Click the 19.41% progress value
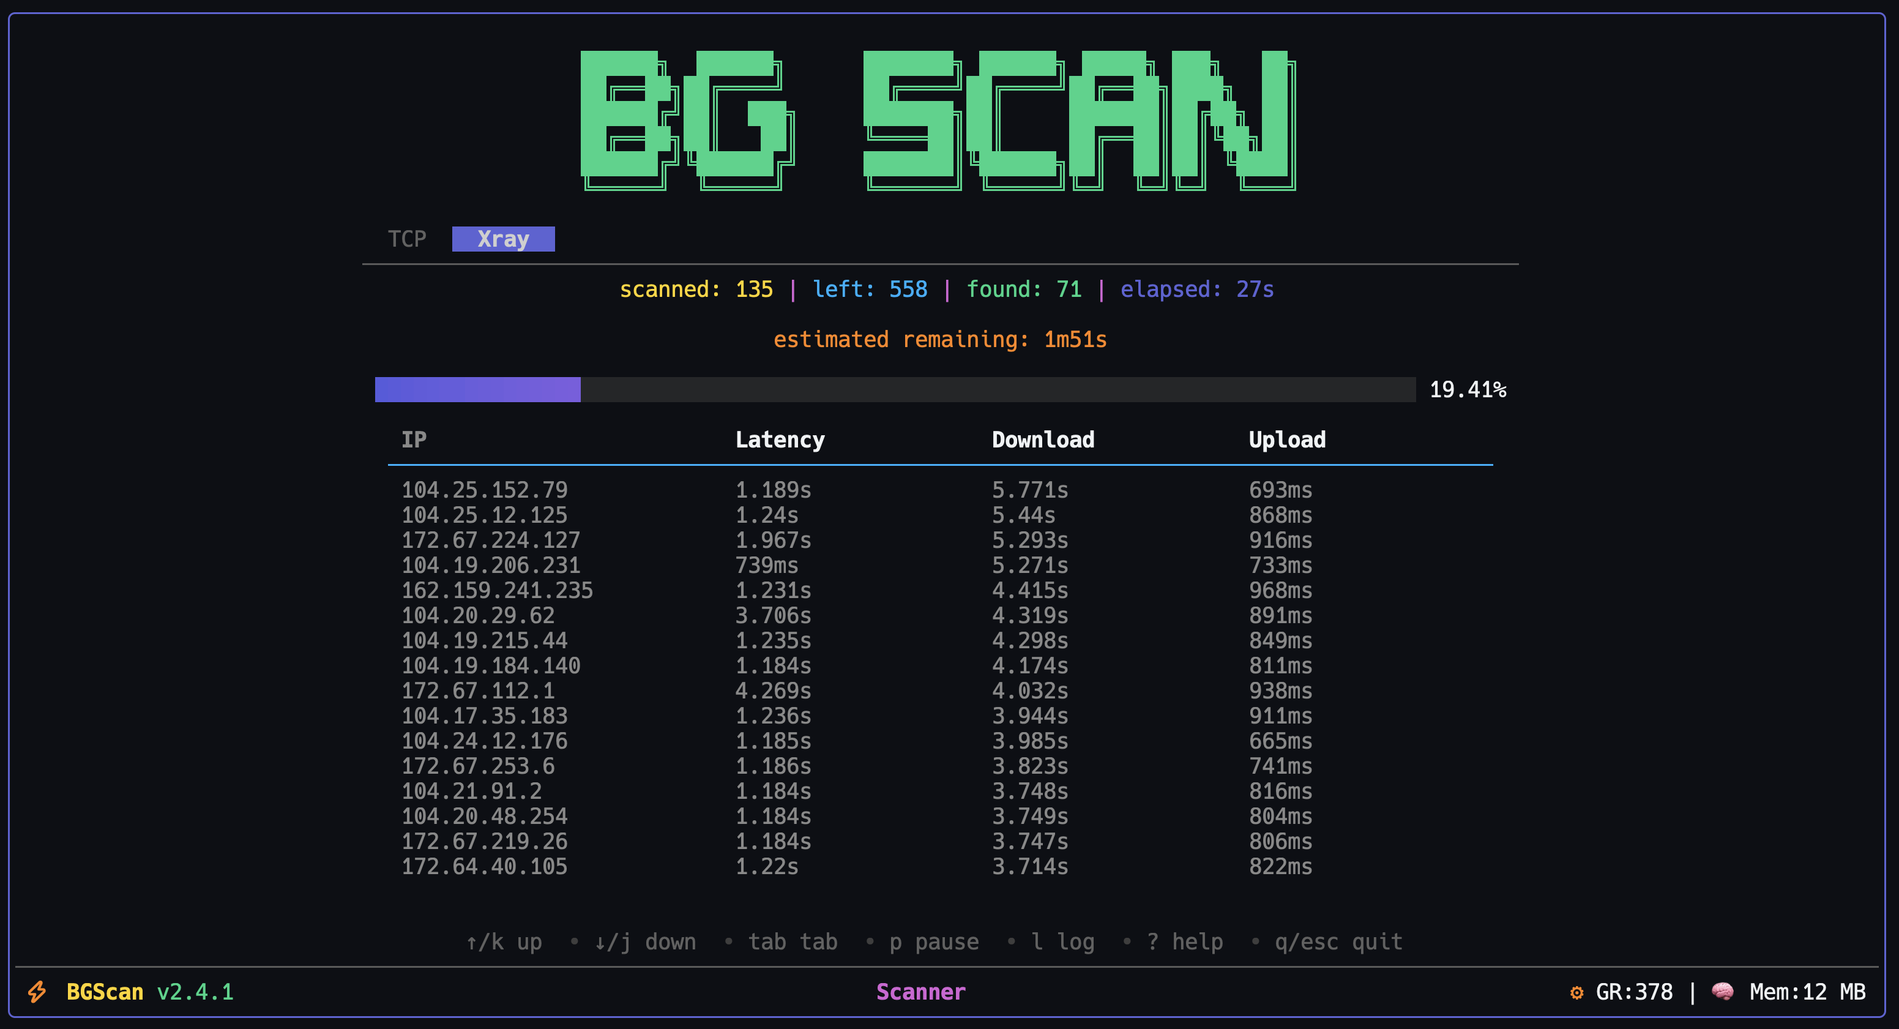The image size is (1899, 1029). pos(1468,389)
